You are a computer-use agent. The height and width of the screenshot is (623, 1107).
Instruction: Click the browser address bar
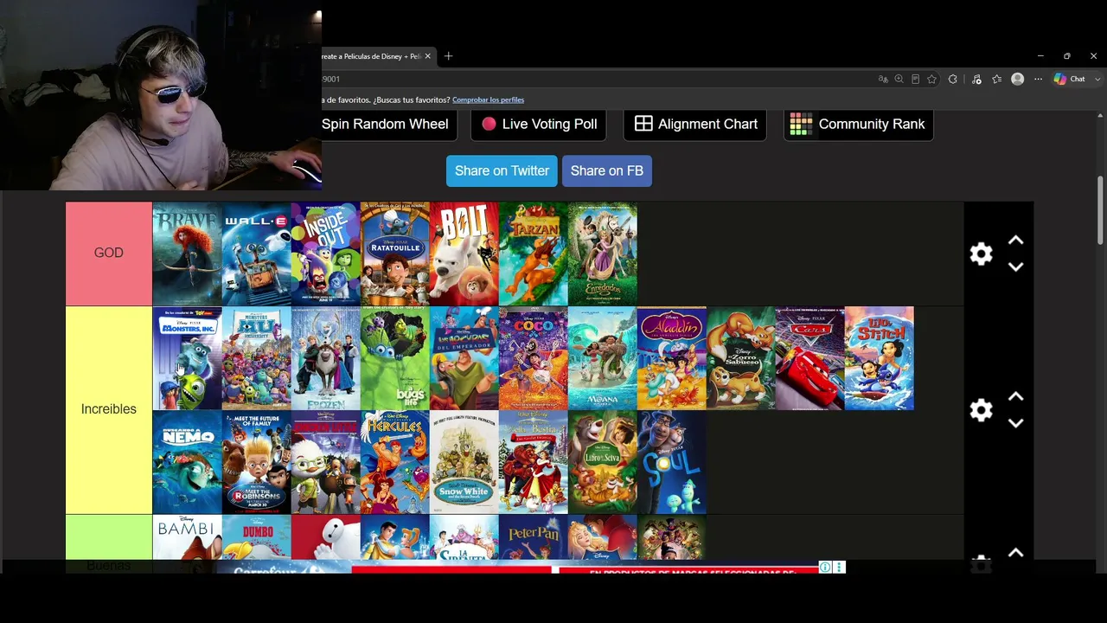[597, 79]
